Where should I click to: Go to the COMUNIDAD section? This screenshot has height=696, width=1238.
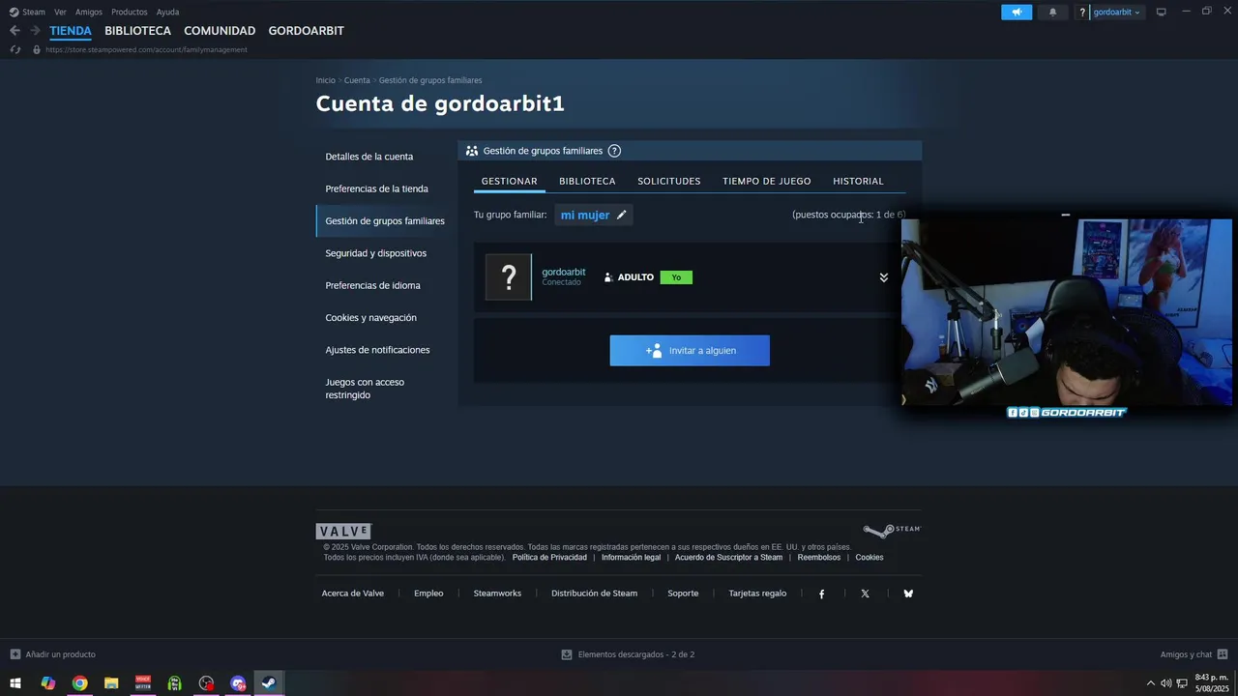click(x=220, y=31)
